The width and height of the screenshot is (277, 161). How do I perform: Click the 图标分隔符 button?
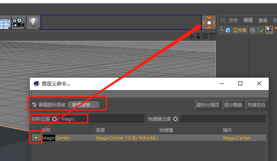click(x=208, y=105)
